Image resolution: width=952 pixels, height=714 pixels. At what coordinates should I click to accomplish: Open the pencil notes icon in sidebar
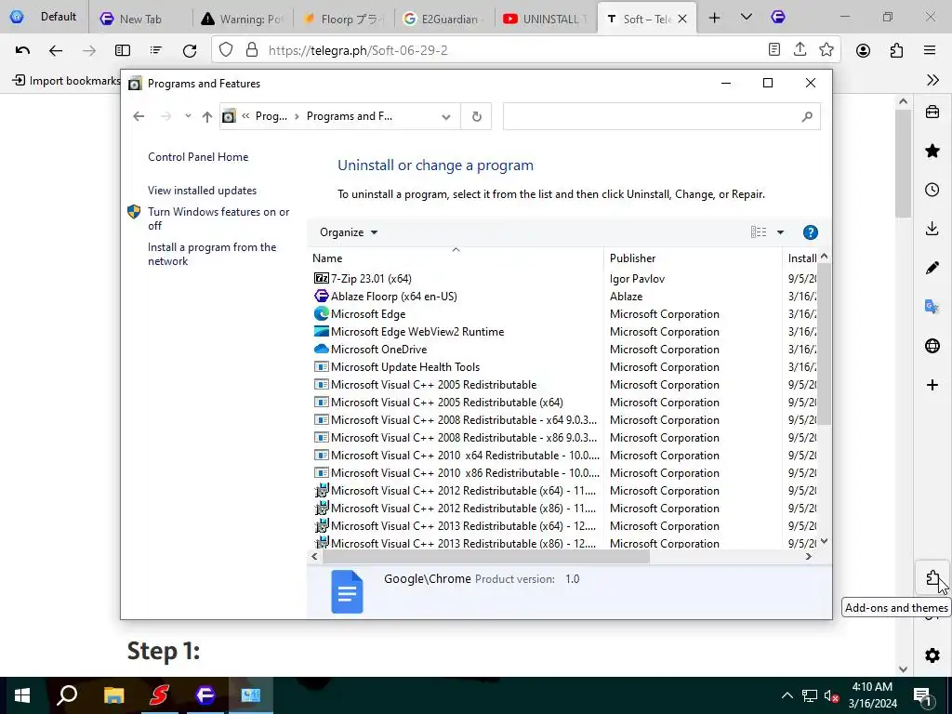932,268
